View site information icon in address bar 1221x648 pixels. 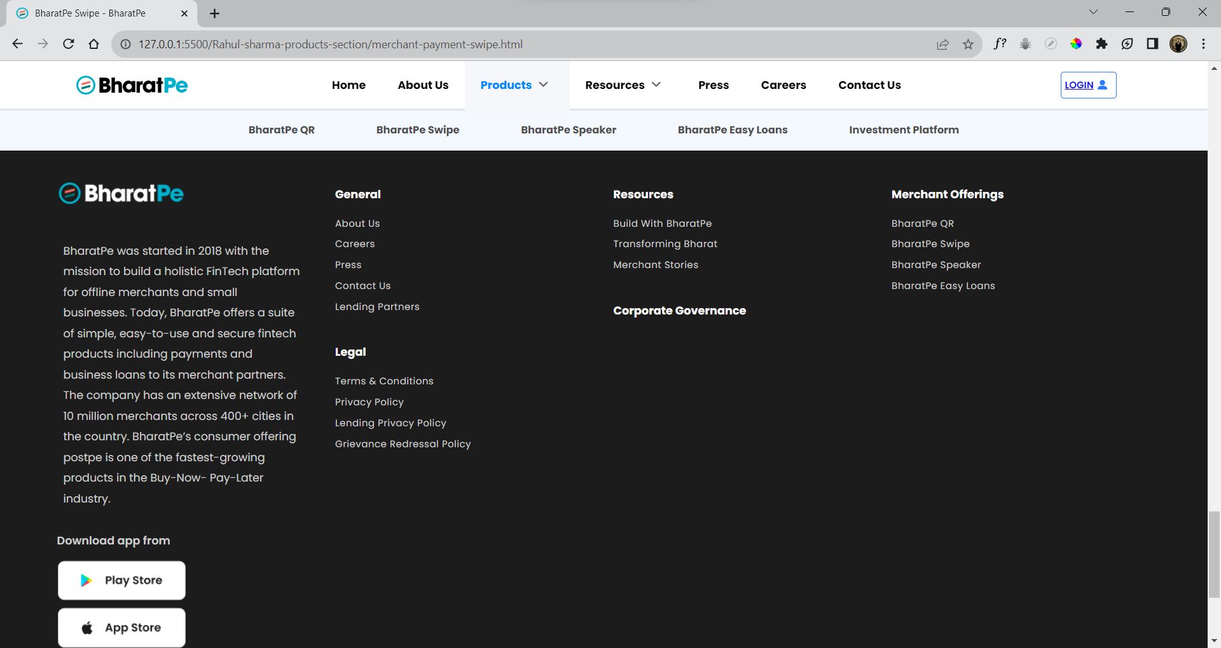(126, 44)
